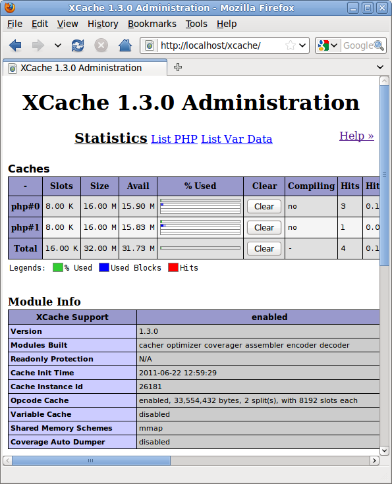Clear the Total cache row
This screenshot has height=484, width=392.
point(264,248)
